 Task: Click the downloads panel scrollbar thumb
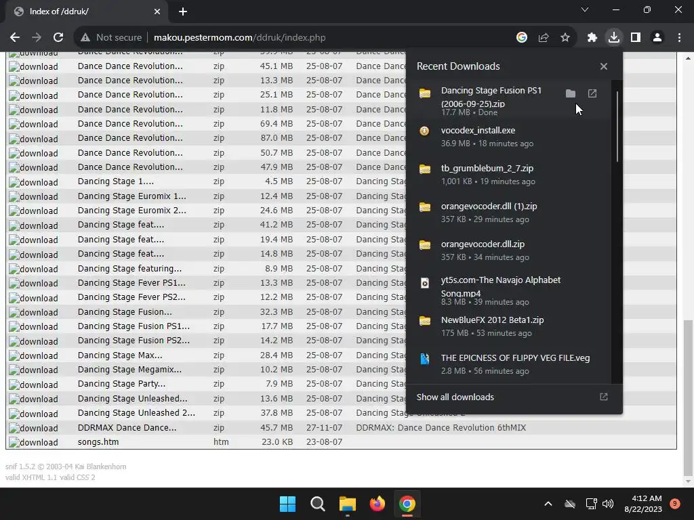tap(617, 127)
